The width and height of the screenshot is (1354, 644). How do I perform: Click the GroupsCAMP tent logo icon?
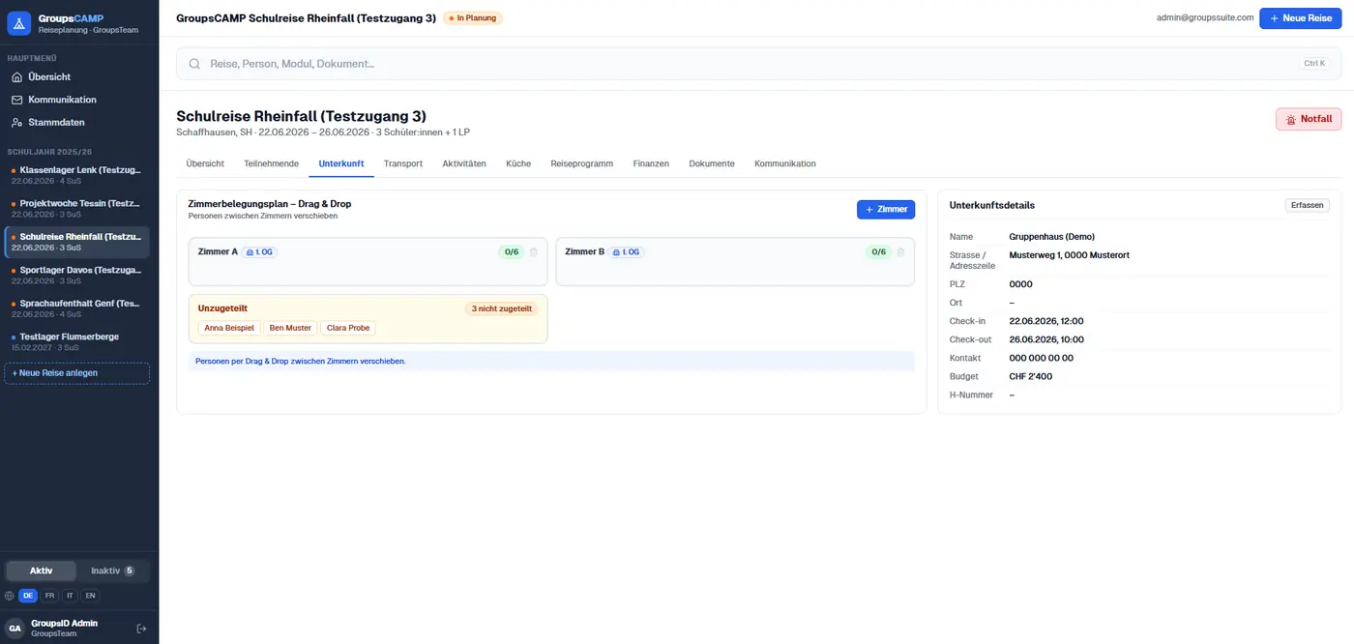(x=19, y=23)
